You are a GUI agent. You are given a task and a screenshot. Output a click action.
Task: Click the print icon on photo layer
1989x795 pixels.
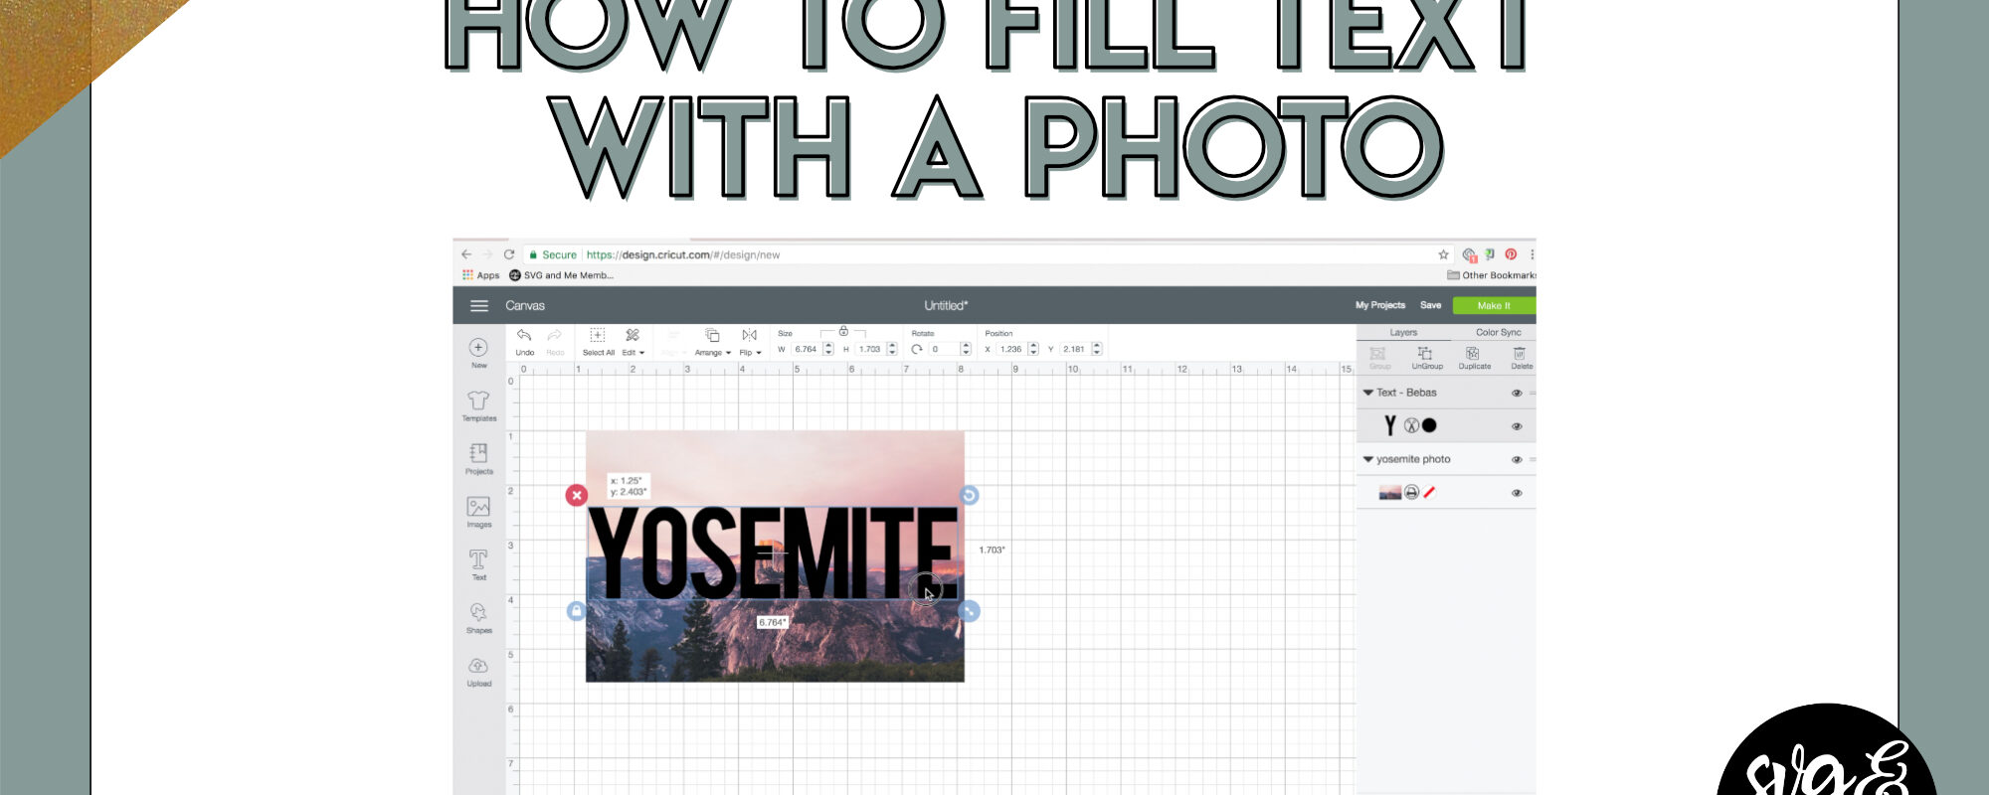(x=1411, y=492)
